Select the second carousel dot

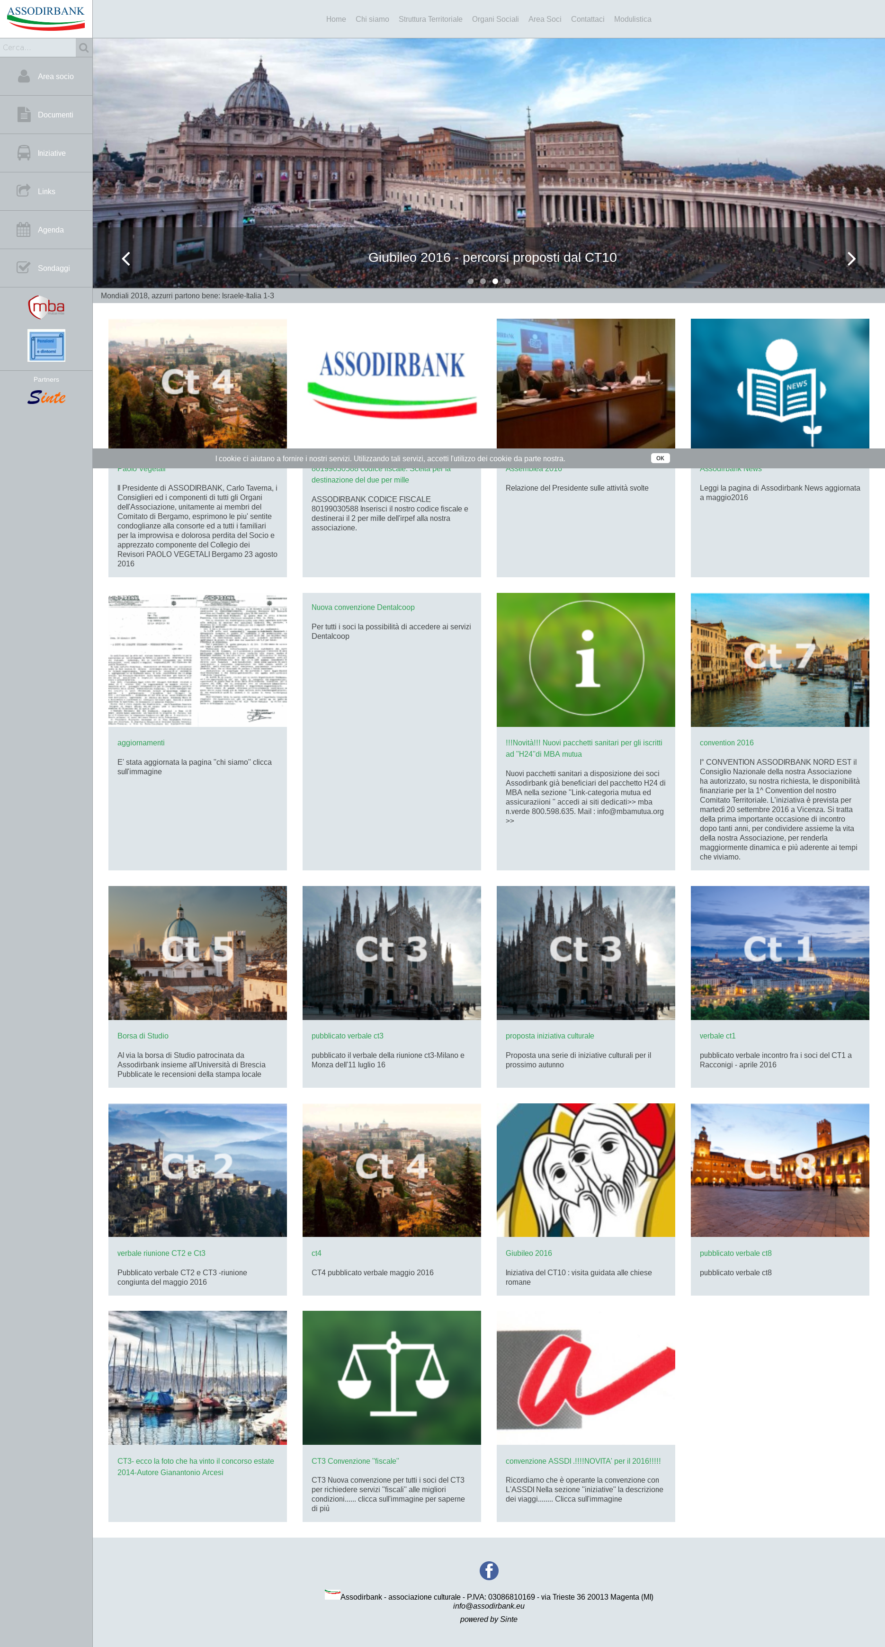[x=483, y=281]
